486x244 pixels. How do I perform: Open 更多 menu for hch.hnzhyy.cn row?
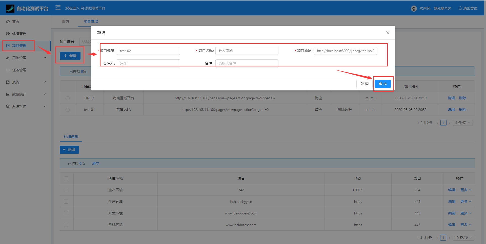[466, 202]
